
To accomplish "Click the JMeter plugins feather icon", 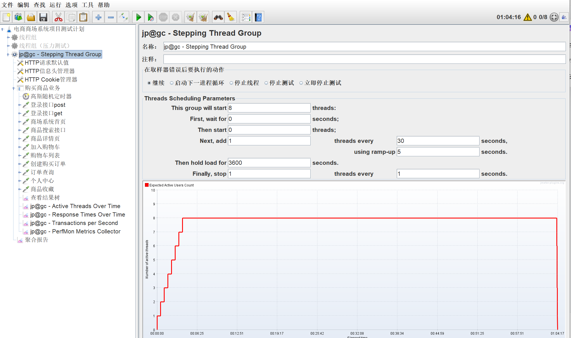I will (564, 17).
